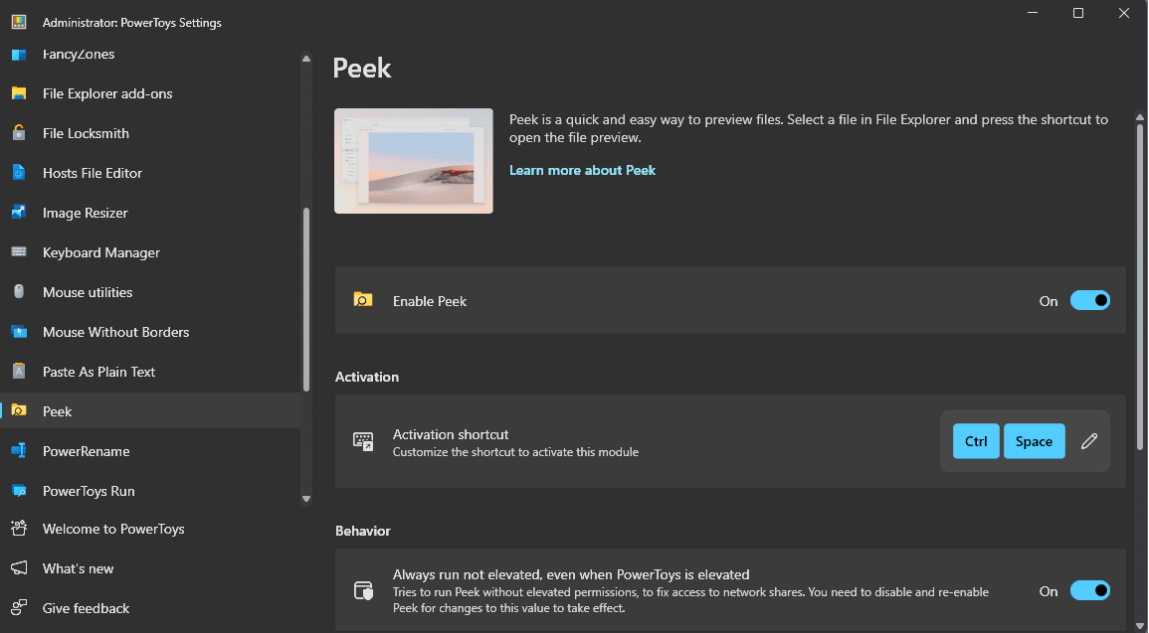Select Welcome to PowerToys in sidebar
The image size is (1149, 633).
[113, 529]
